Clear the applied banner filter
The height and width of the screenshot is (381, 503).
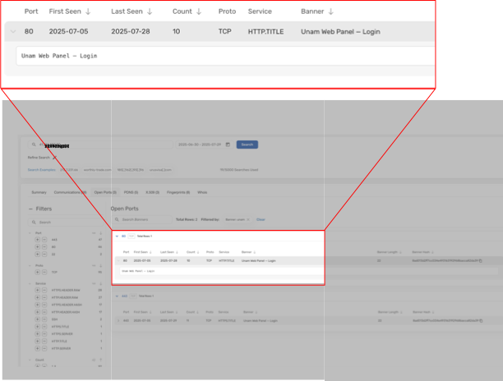coord(261,219)
